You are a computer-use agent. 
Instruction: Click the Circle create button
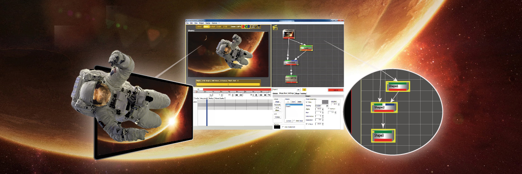pyautogui.click(x=278, y=108)
